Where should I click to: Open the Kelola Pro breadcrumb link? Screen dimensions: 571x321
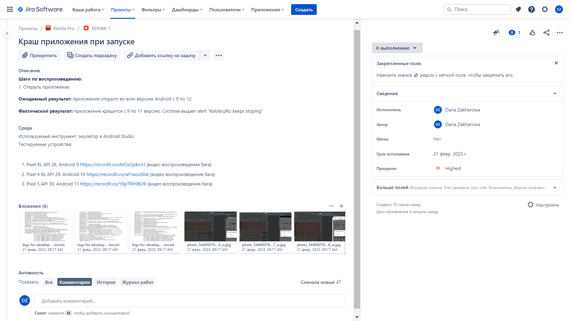[64, 28]
